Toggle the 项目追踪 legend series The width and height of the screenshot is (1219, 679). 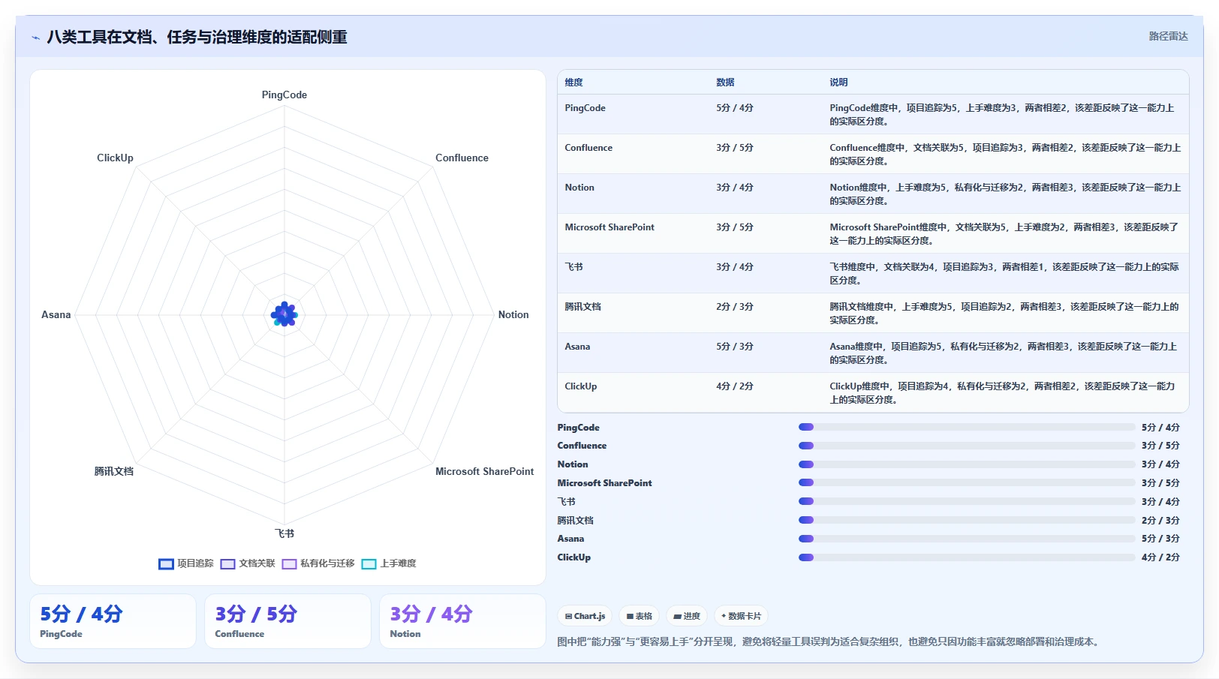click(x=186, y=563)
